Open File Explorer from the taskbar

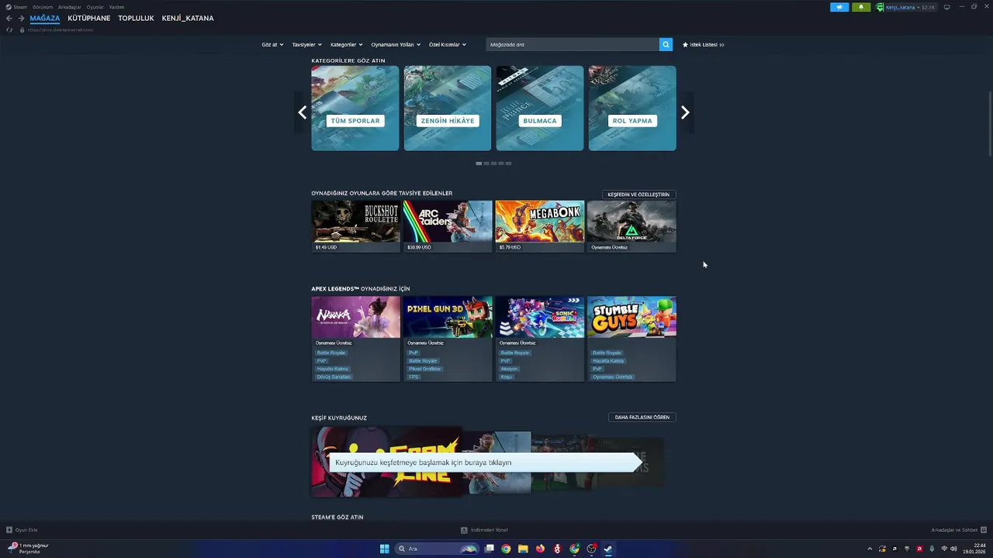(x=523, y=549)
